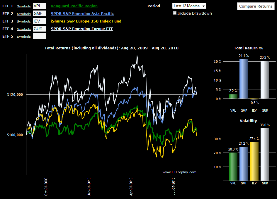277x199 pixels.
Task: Click the empty ETF 5 symbol field
Action: point(39,36)
